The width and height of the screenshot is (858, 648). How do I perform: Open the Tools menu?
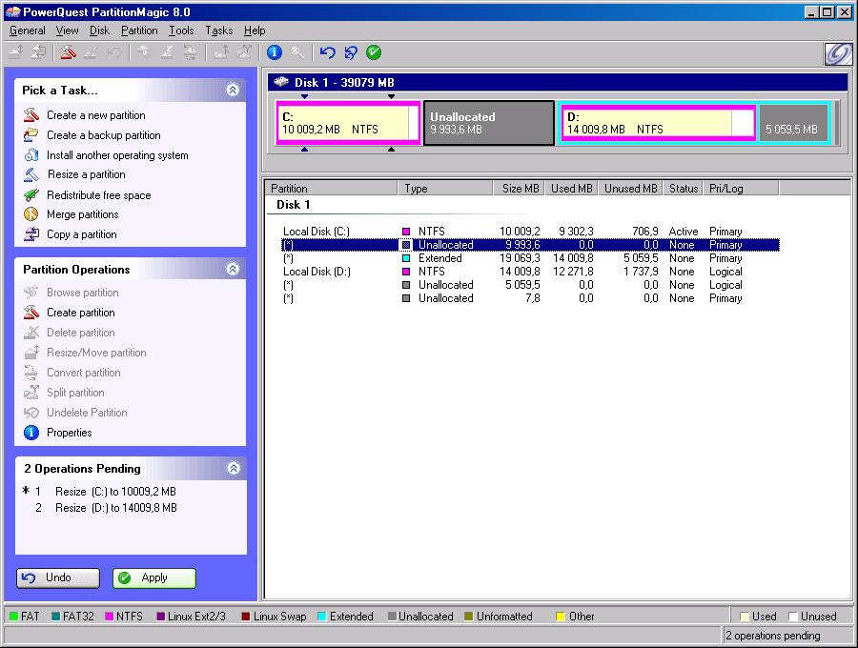[181, 30]
